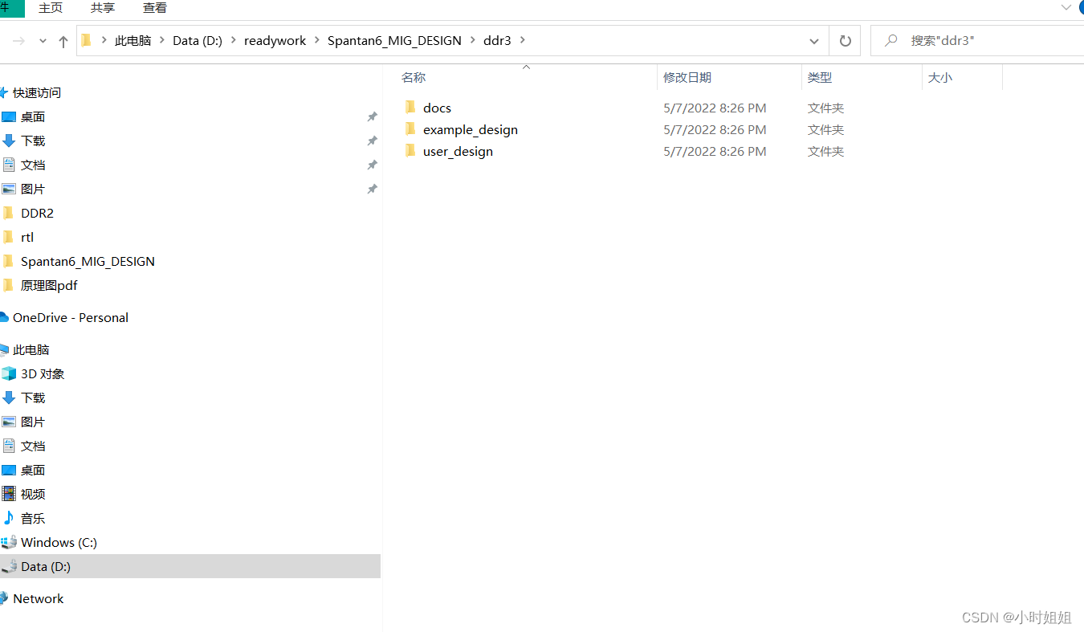Image resolution: width=1084 pixels, height=632 pixels.
Task: Select 快速访问 in the navigation pane
Action: [x=37, y=92]
